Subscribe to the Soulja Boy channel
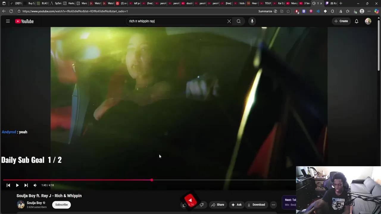The image size is (381, 214). pos(61,204)
